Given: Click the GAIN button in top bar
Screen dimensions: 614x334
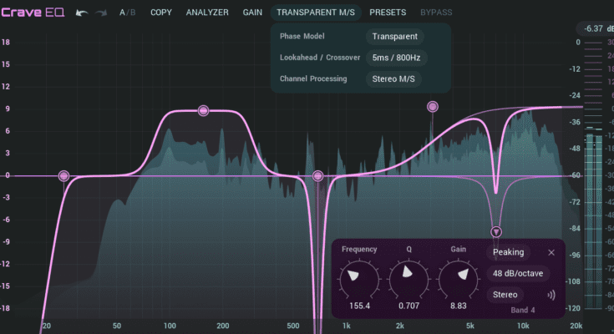Looking at the screenshot, I should 252,13.
